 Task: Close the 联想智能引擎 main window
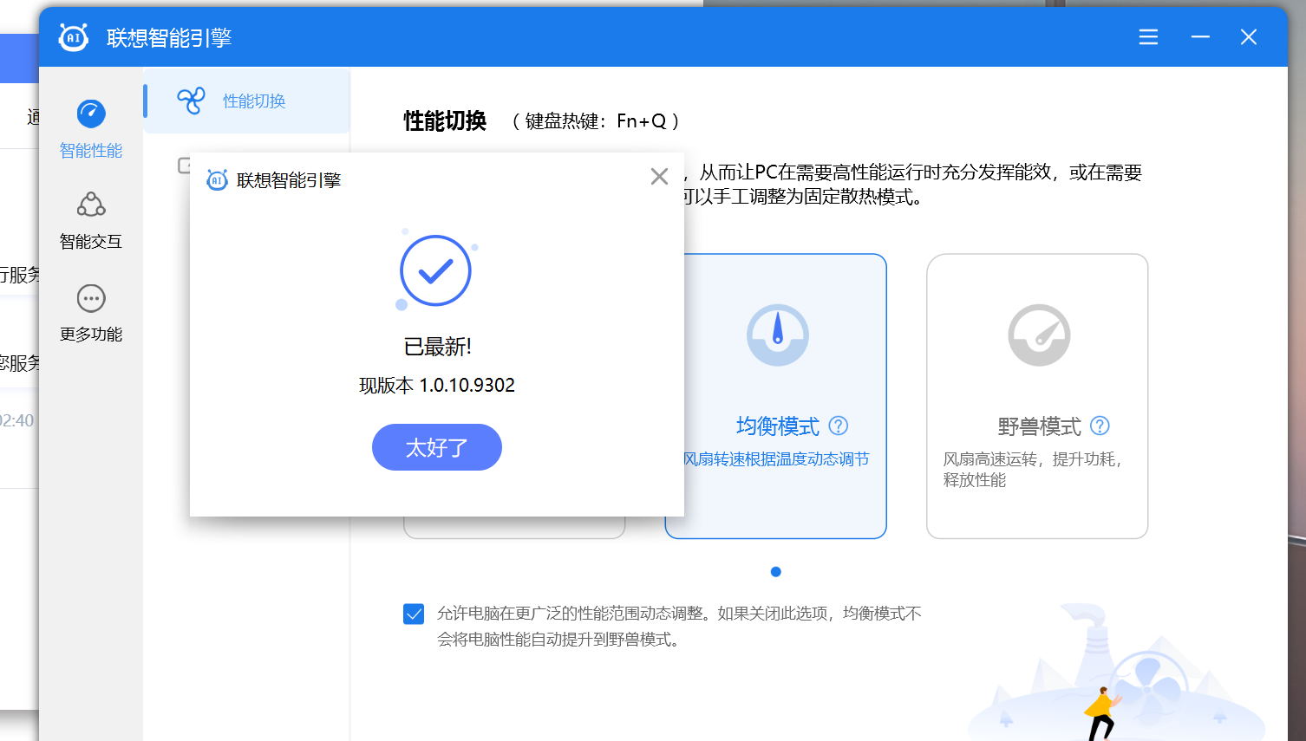(x=1249, y=37)
